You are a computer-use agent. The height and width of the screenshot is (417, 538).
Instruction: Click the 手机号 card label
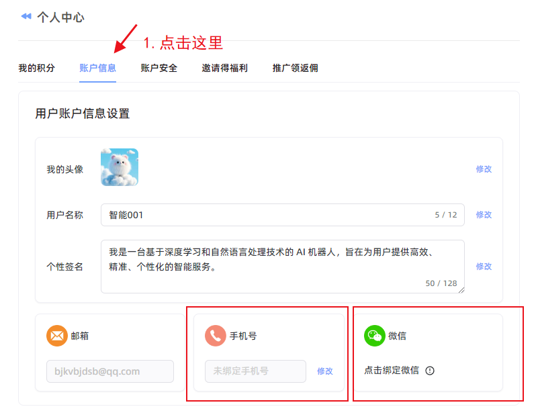coord(243,336)
